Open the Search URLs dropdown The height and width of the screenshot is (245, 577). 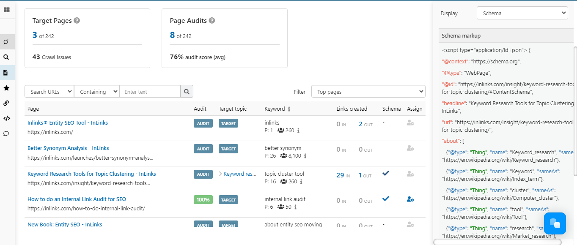point(49,92)
